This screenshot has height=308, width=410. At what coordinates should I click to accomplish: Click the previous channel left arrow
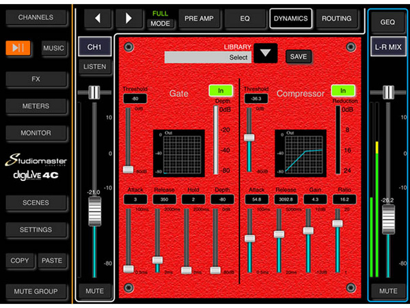click(x=98, y=18)
